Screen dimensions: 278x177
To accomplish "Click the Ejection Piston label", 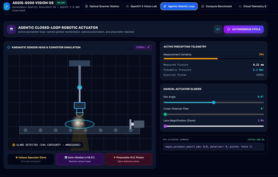I will [175, 75].
